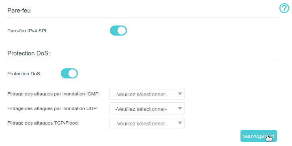Click the white knob of the Protection DoS switch
This screenshot has height=146, width=292.
(x=73, y=74)
